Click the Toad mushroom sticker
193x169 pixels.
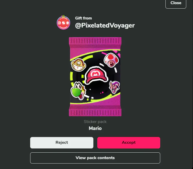111,60
